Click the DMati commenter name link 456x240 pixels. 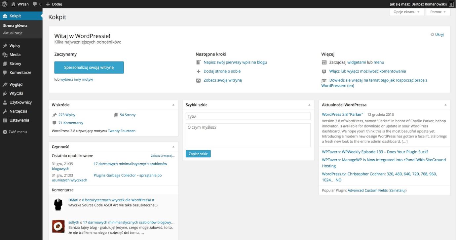(x=73, y=200)
